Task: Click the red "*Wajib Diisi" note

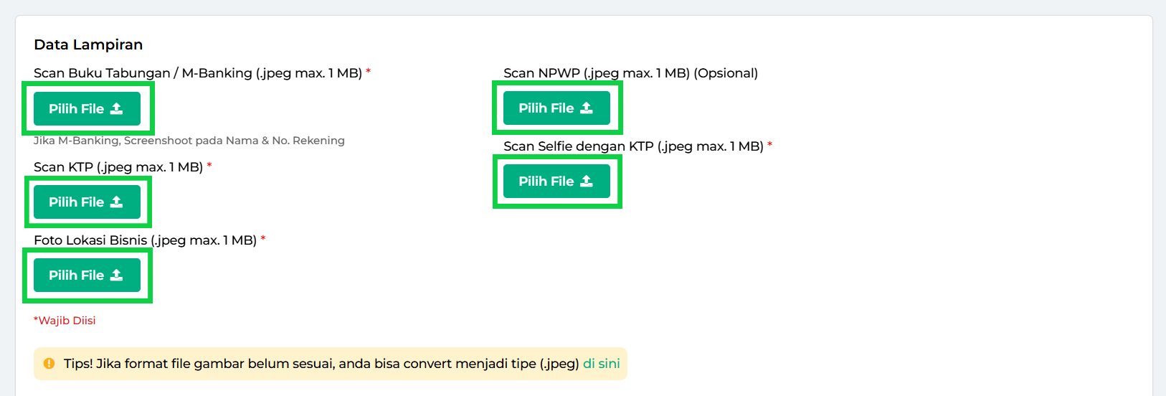Action: pos(65,321)
